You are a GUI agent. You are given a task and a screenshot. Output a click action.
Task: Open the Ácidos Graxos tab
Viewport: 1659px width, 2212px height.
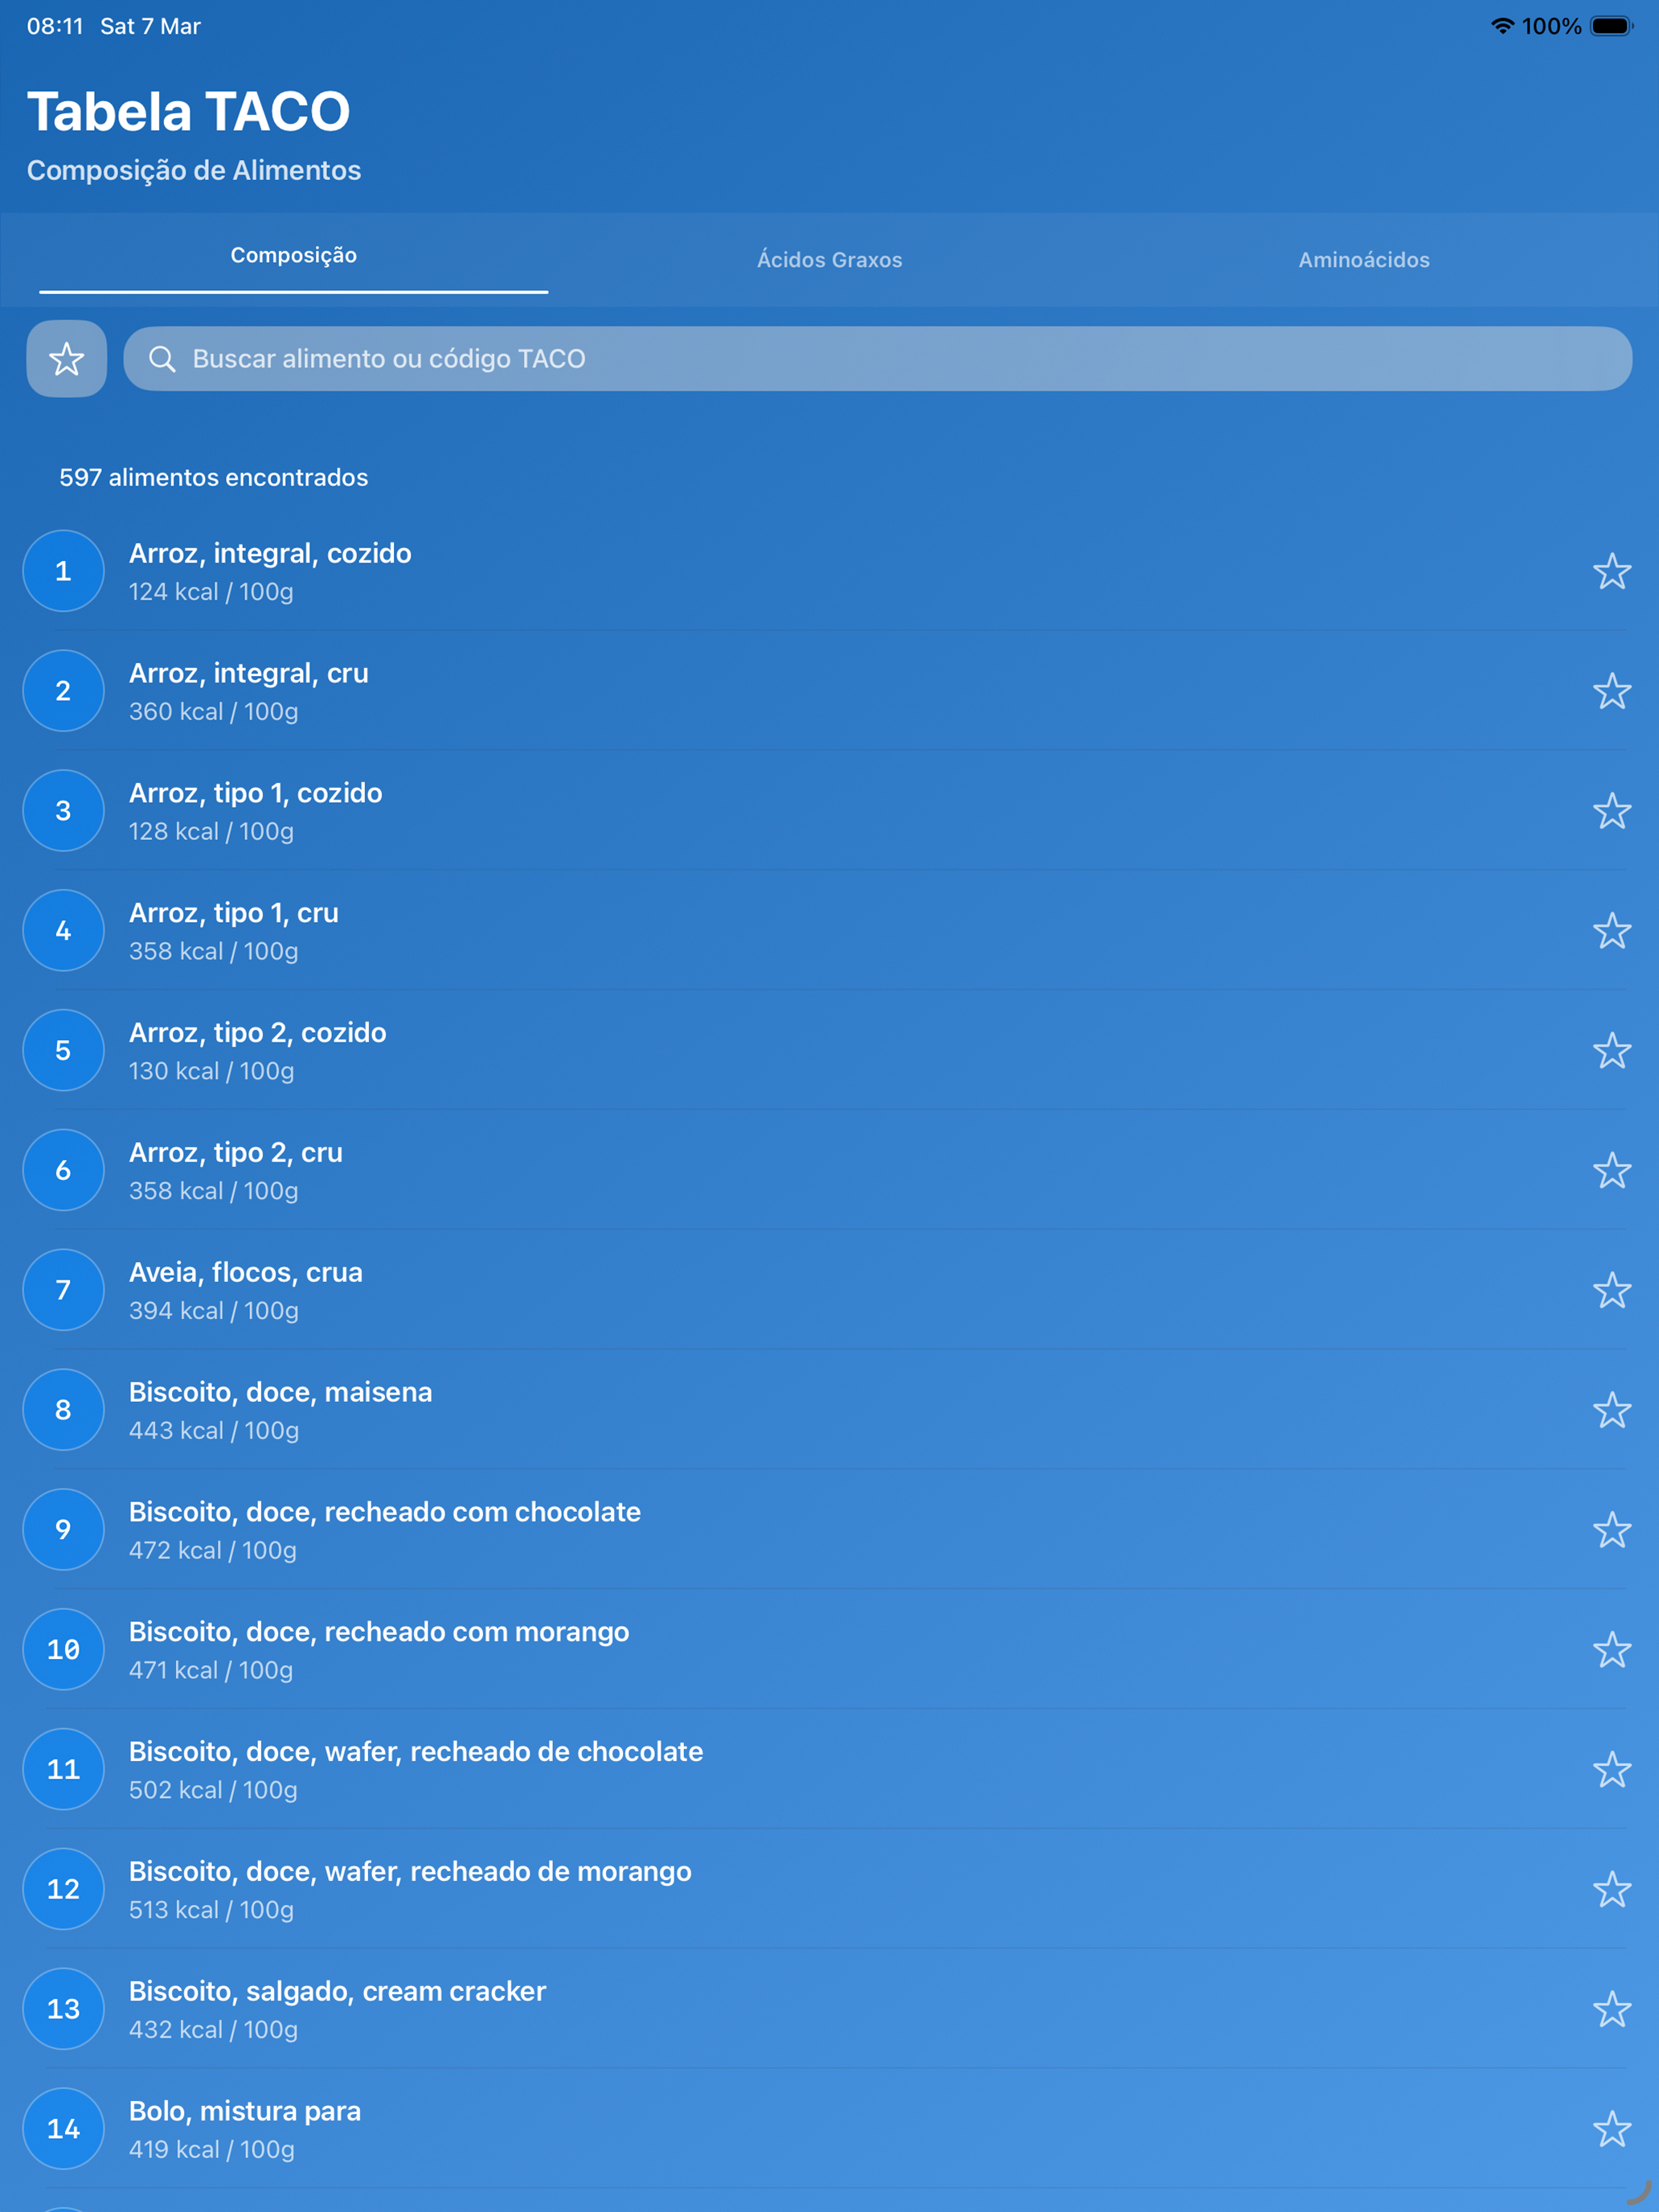829,260
